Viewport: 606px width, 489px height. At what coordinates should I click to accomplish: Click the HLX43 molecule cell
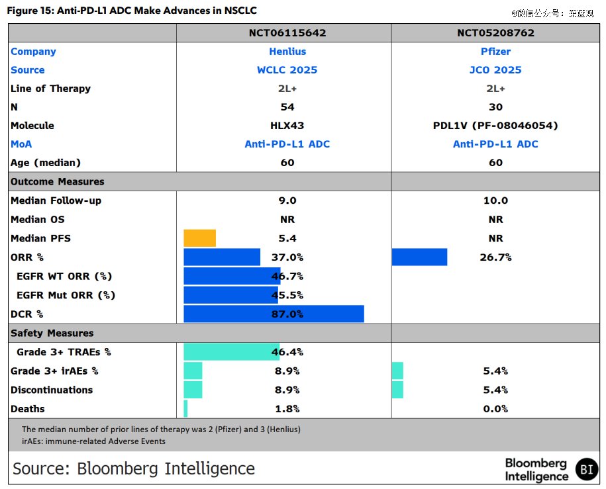point(287,126)
